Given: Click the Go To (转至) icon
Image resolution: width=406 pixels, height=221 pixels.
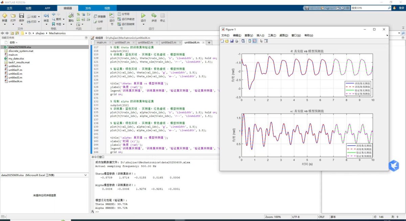Looking at the screenshot, I should [x=46, y=16].
